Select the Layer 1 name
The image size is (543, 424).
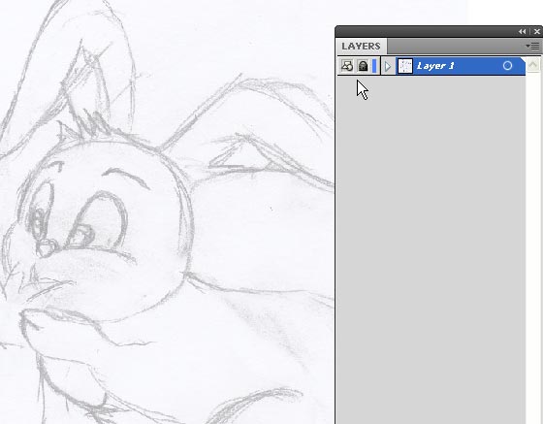pyautogui.click(x=435, y=66)
